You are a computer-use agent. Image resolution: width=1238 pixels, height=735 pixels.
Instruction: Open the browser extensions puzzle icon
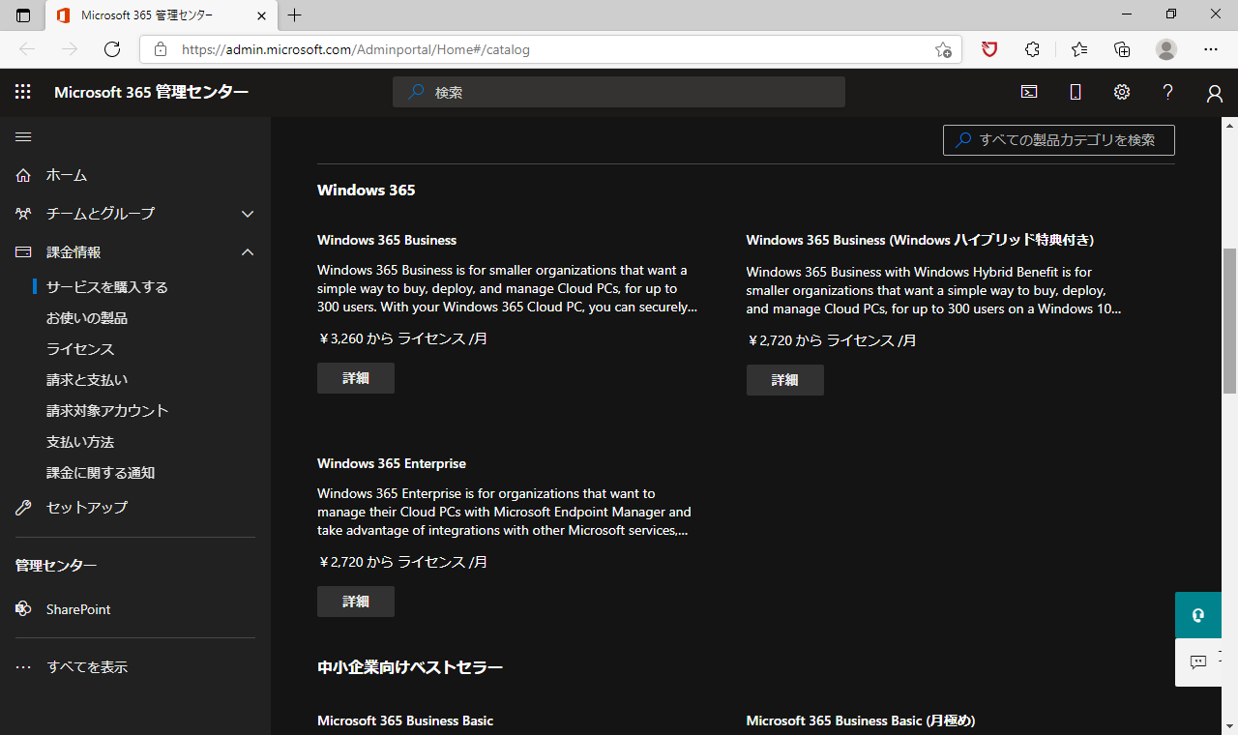point(1032,49)
